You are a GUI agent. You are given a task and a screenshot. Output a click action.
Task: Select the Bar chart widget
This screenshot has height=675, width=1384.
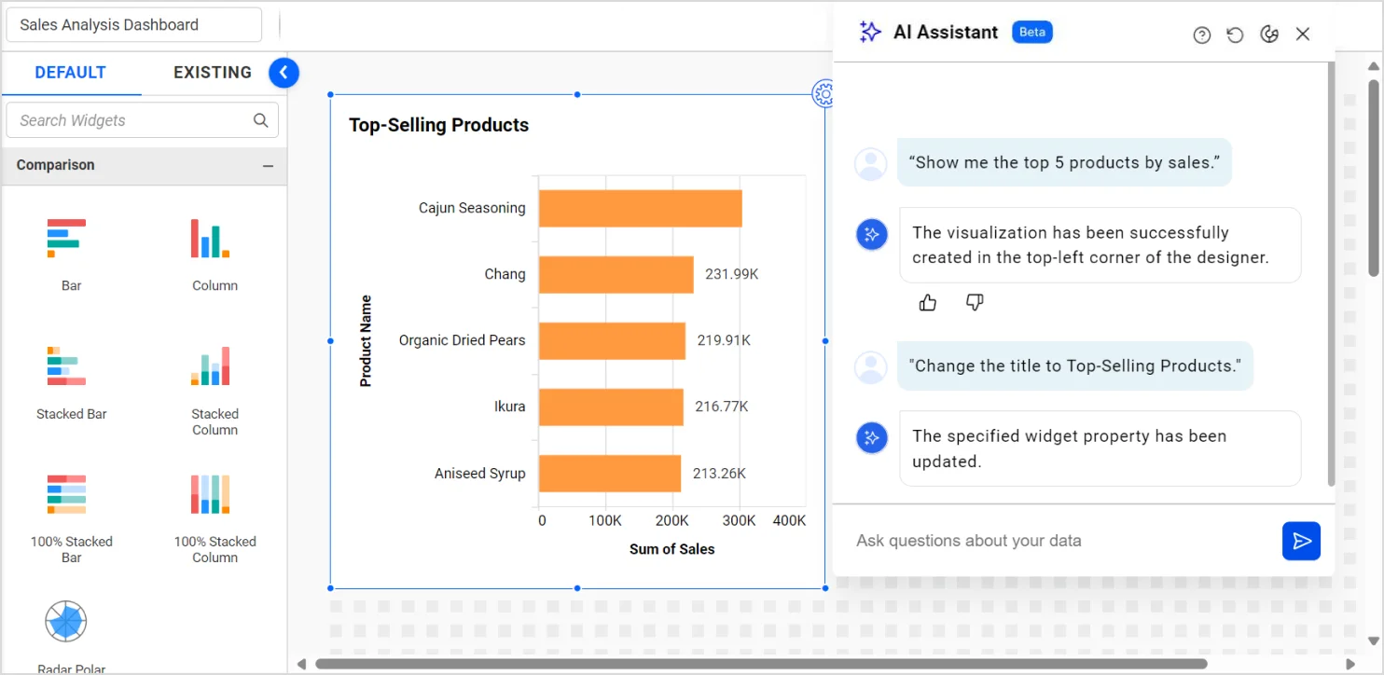point(67,239)
